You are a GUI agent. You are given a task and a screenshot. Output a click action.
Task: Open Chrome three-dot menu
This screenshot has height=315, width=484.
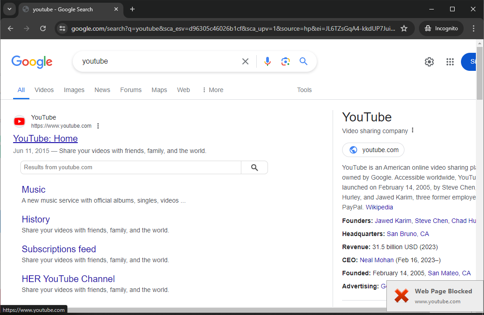(474, 28)
